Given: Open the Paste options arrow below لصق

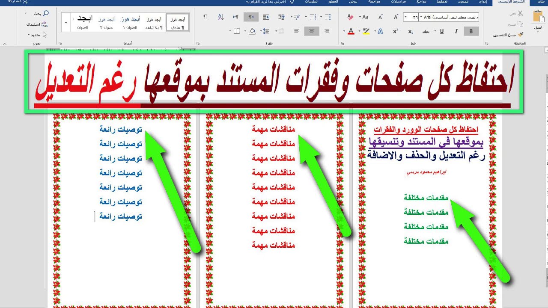Looking at the screenshot, I should [x=538, y=33].
